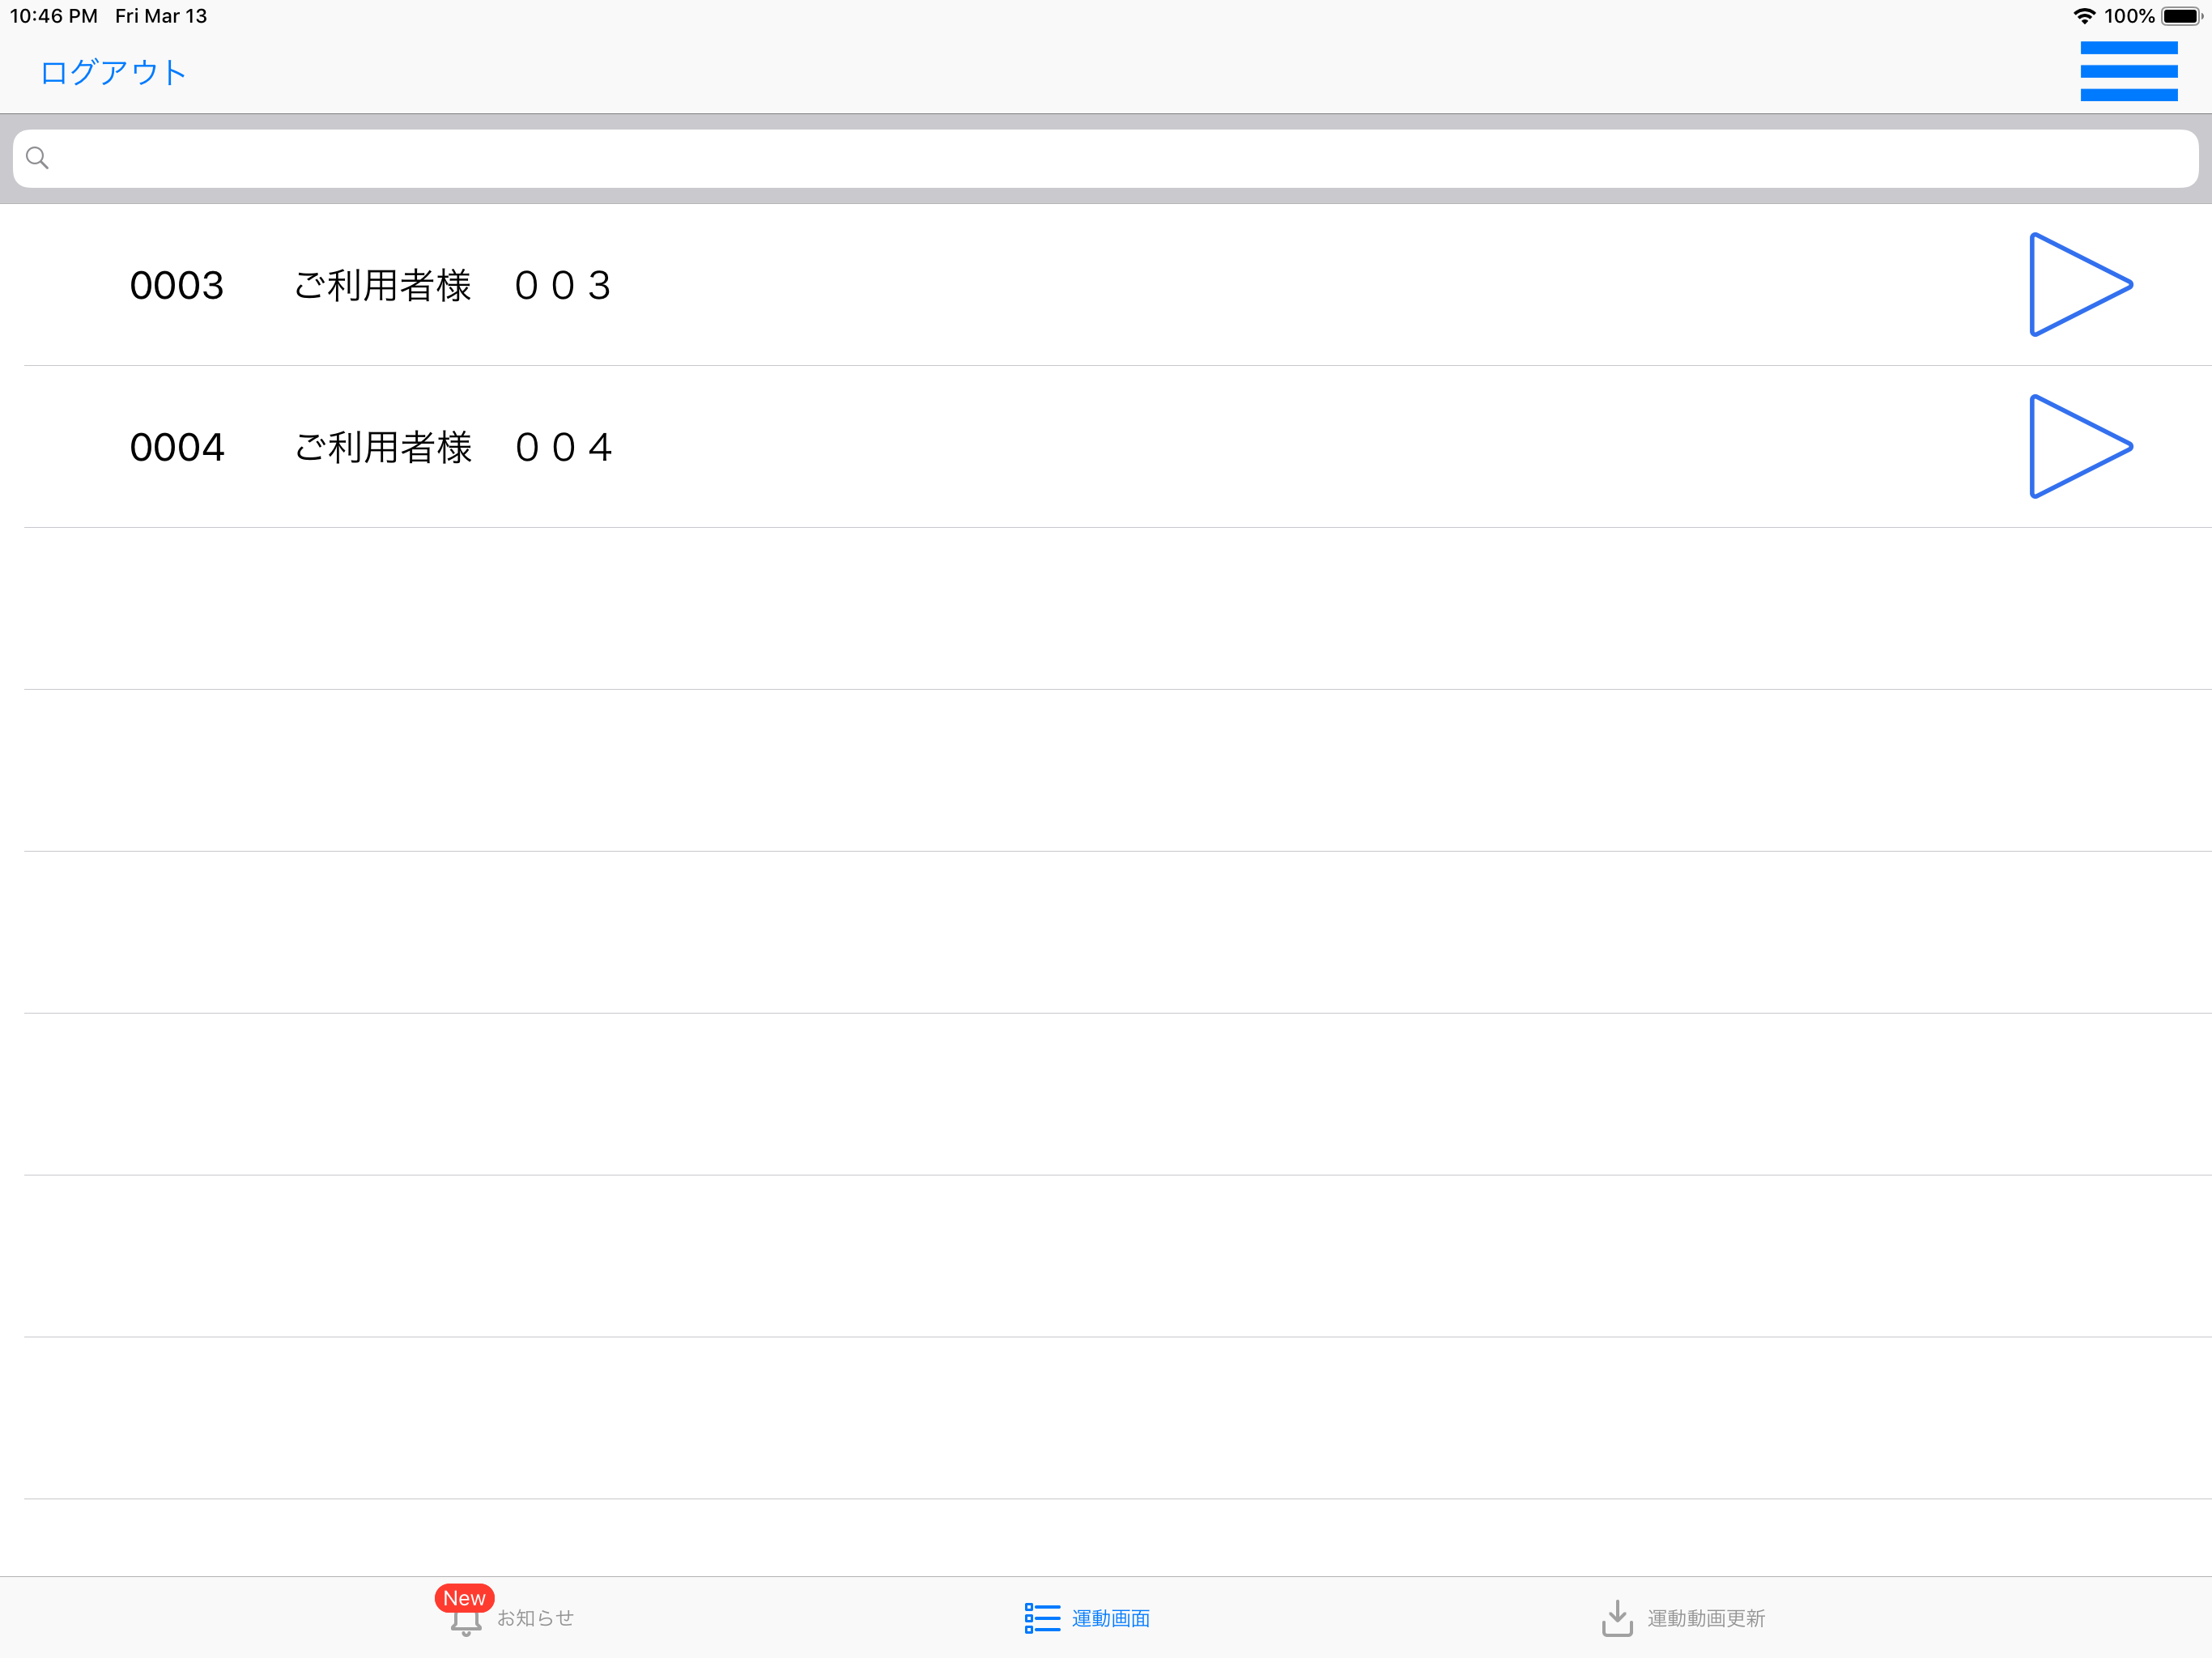Click the ID number 0004
Image resolution: width=2212 pixels, height=1658 pixels.
point(177,448)
